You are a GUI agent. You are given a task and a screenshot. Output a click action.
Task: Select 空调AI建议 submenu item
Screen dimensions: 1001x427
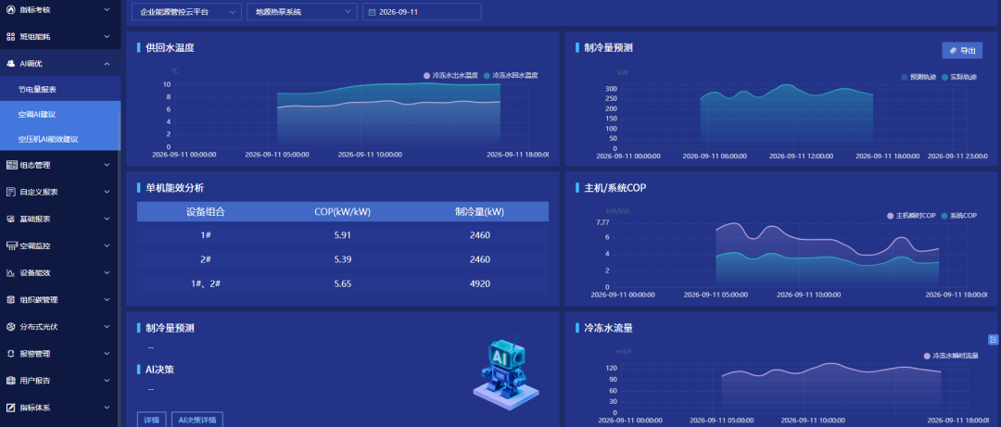(x=60, y=114)
